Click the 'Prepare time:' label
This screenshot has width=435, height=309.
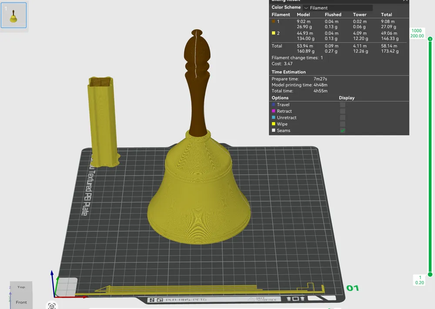285,79
